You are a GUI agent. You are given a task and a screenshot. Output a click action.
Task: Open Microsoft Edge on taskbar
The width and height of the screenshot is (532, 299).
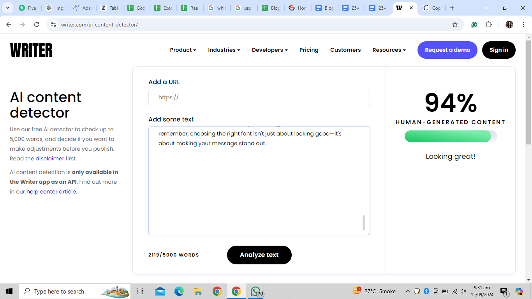point(179,291)
